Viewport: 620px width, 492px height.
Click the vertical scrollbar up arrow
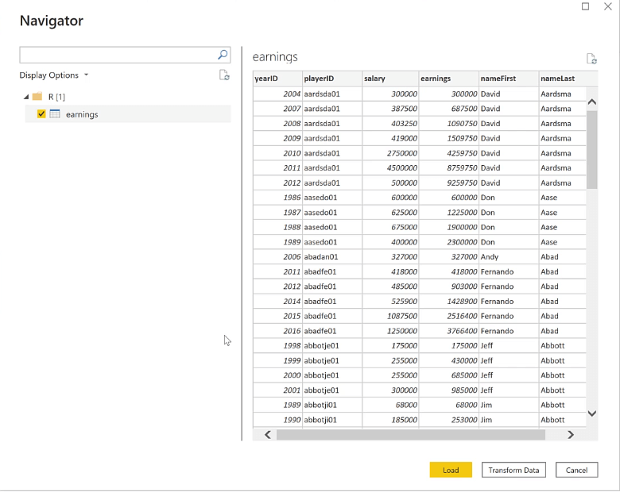tap(592, 102)
